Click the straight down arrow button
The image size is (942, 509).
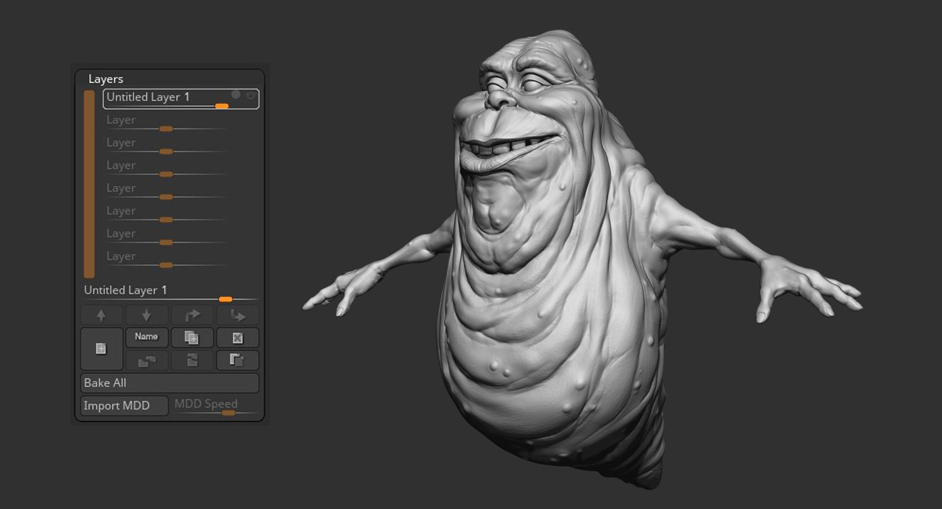146,315
